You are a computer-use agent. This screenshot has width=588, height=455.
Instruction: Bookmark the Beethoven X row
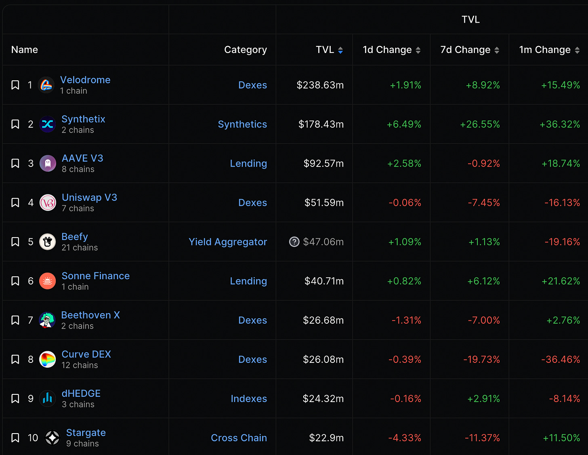[x=15, y=320]
